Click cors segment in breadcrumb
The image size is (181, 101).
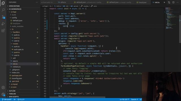[94, 6]
